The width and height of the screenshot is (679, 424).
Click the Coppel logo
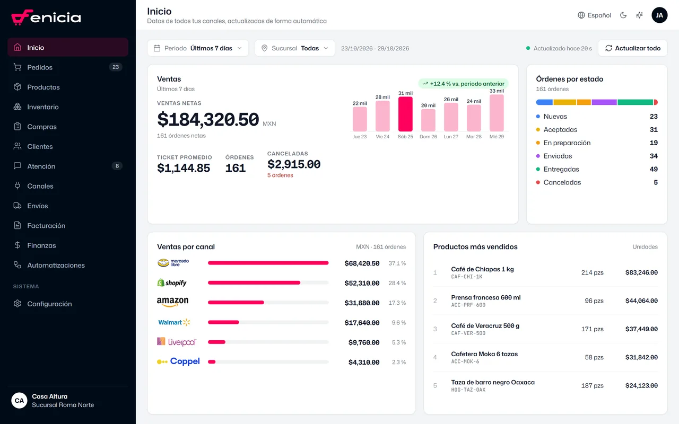(x=178, y=361)
